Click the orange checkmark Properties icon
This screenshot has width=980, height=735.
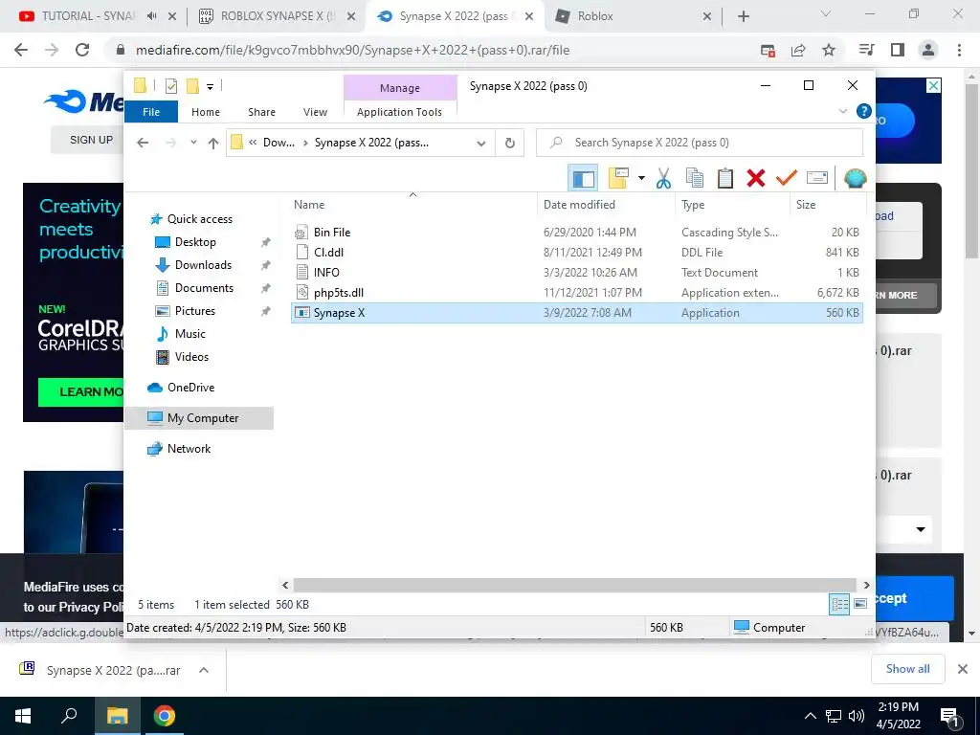pyautogui.click(x=787, y=179)
